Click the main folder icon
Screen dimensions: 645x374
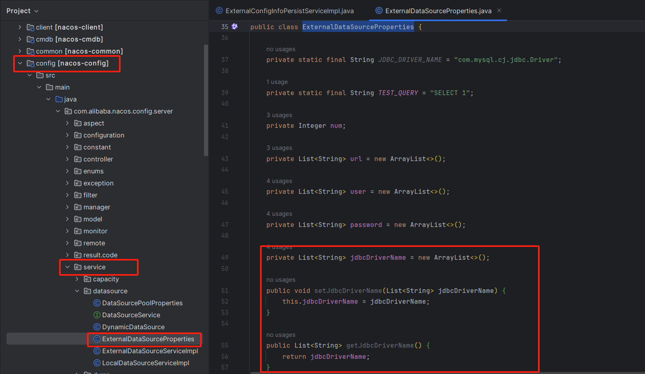point(50,87)
